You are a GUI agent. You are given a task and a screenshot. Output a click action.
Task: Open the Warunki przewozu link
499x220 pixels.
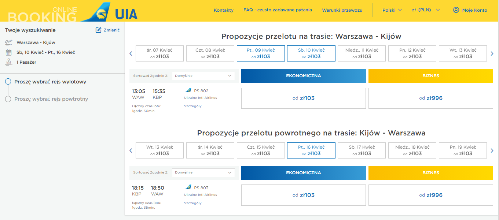[342, 10]
